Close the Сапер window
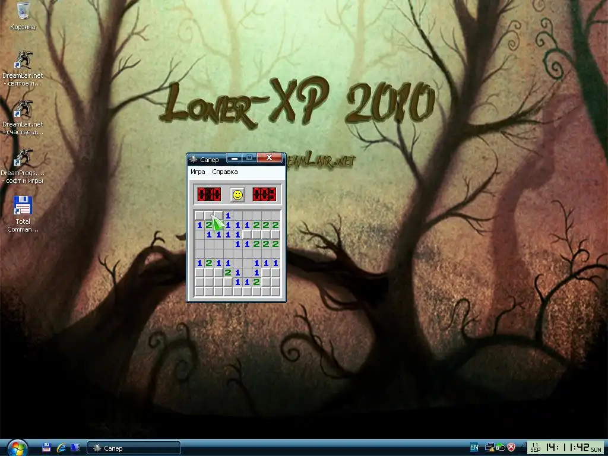Image resolution: width=608 pixels, height=456 pixels. [269, 157]
